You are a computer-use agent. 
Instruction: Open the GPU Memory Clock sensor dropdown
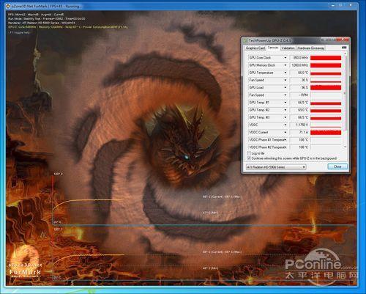pos(285,65)
